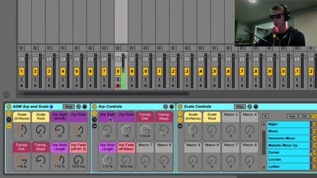Click Map button in ADM Arp and Scale
The image size is (317, 178).
pos(69,107)
